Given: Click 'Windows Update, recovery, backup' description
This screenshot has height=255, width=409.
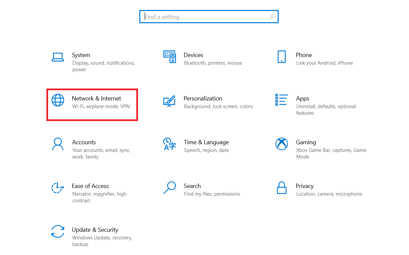Looking at the screenshot, I should (102, 241).
